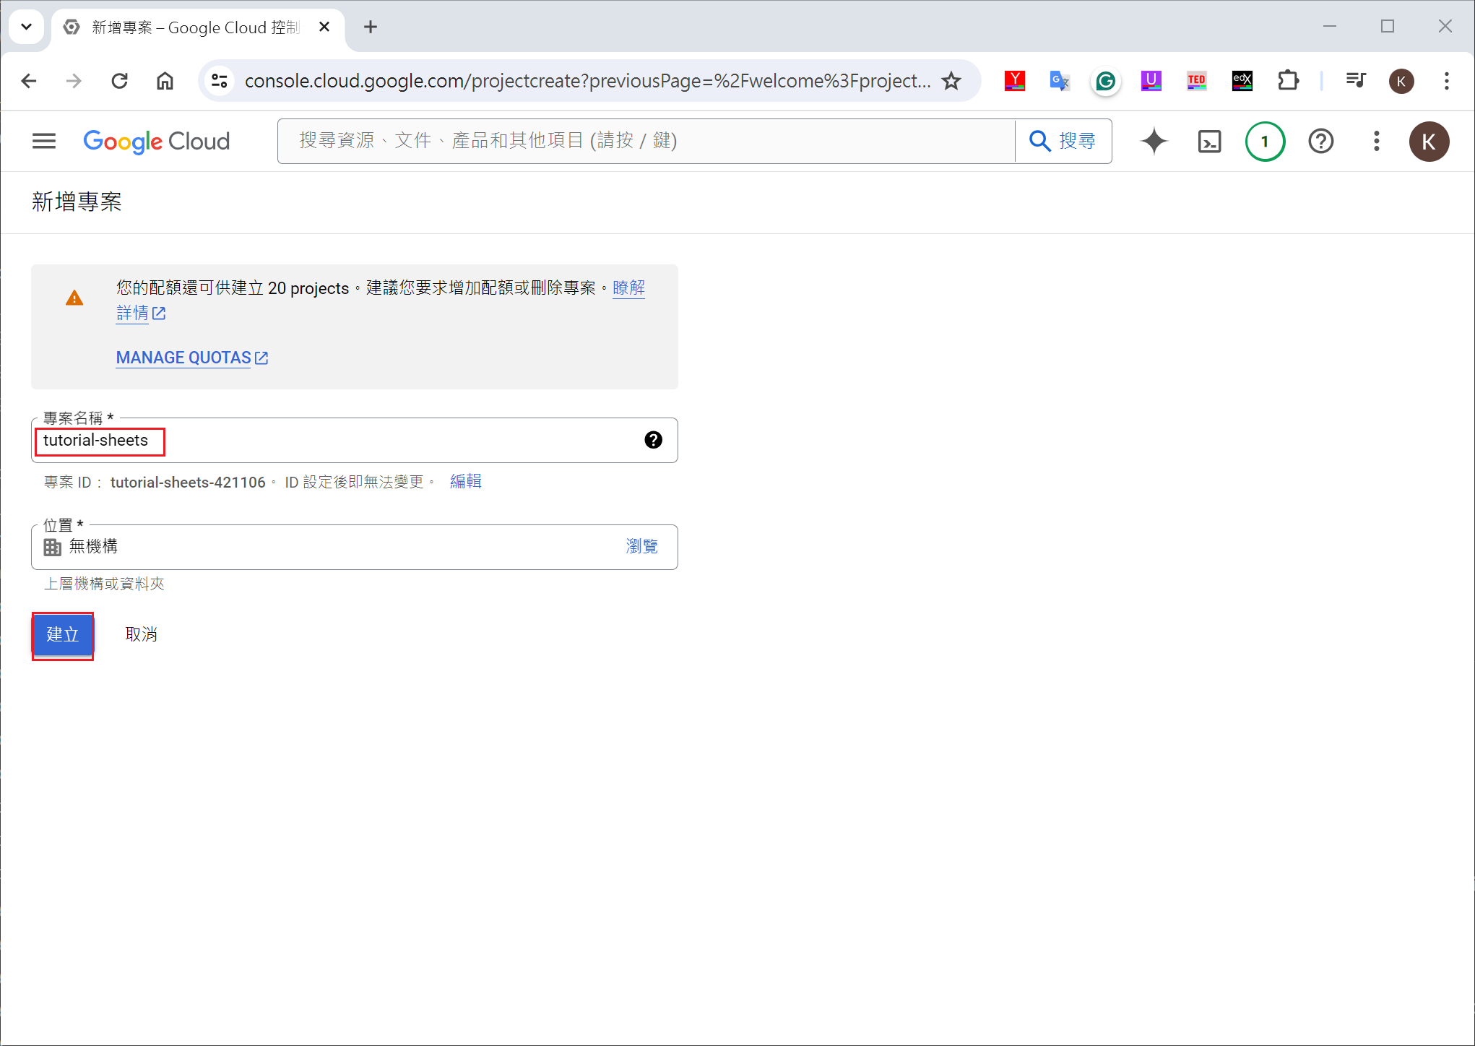Viewport: 1475px width, 1046px height.
Task: Click project name help tooltip icon
Action: [653, 440]
